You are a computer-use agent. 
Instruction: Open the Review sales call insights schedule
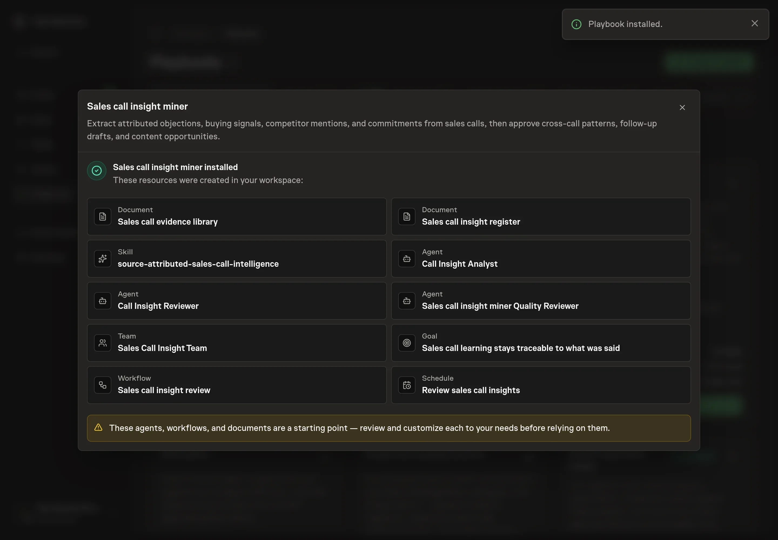[541, 385]
